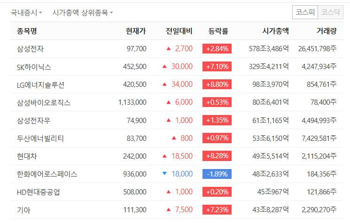Viewport: 350px width, 223px height.
Task: Click the 111,300 current price
Action: [x=135, y=209]
